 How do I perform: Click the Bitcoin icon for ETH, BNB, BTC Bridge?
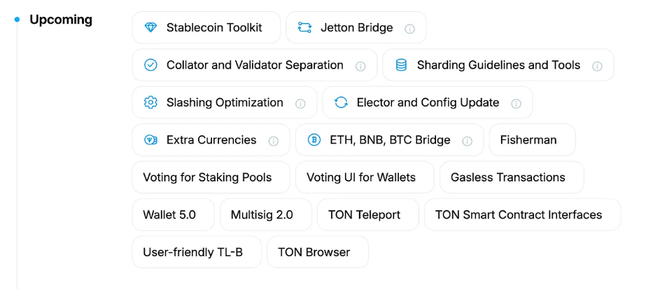click(314, 140)
